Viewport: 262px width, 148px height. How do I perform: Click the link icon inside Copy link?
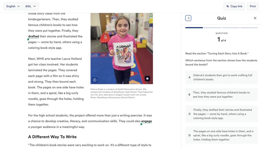coord(227,6)
